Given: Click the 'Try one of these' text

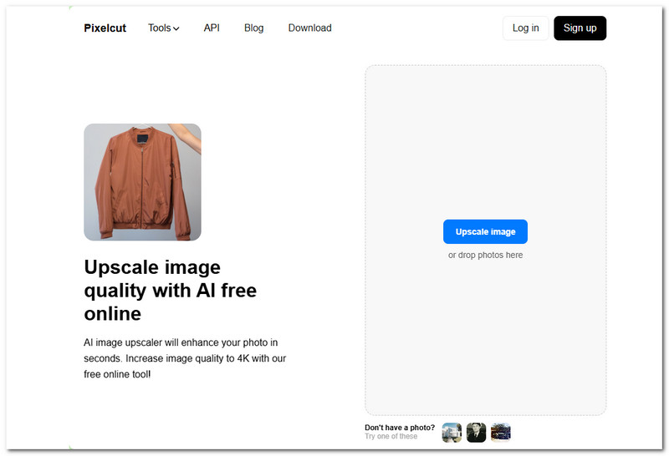Looking at the screenshot, I should (x=391, y=437).
